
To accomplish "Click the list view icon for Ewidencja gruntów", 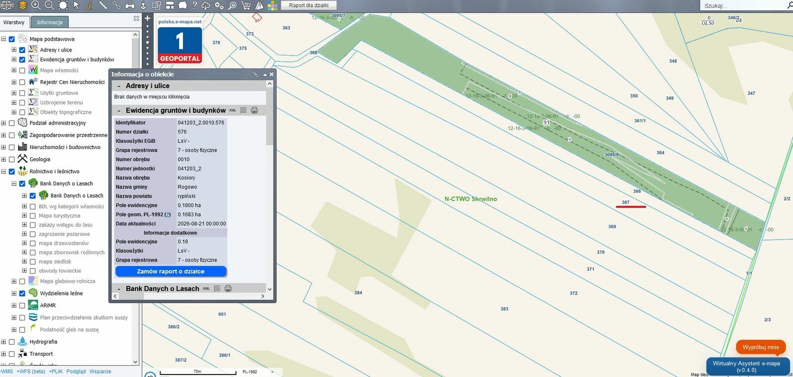I will click(243, 110).
